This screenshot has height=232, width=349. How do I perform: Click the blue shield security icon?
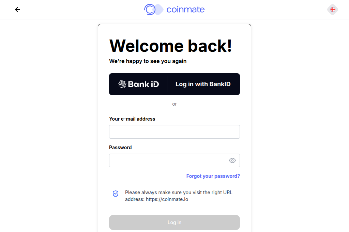(116, 194)
